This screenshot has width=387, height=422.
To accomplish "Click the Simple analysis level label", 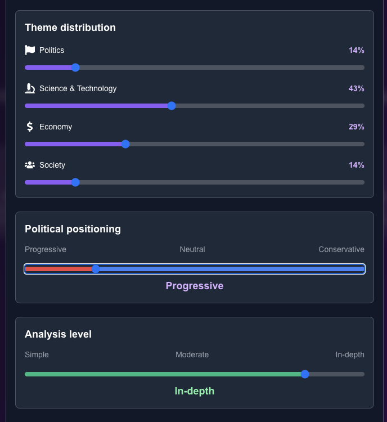I will click(x=37, y=354).
